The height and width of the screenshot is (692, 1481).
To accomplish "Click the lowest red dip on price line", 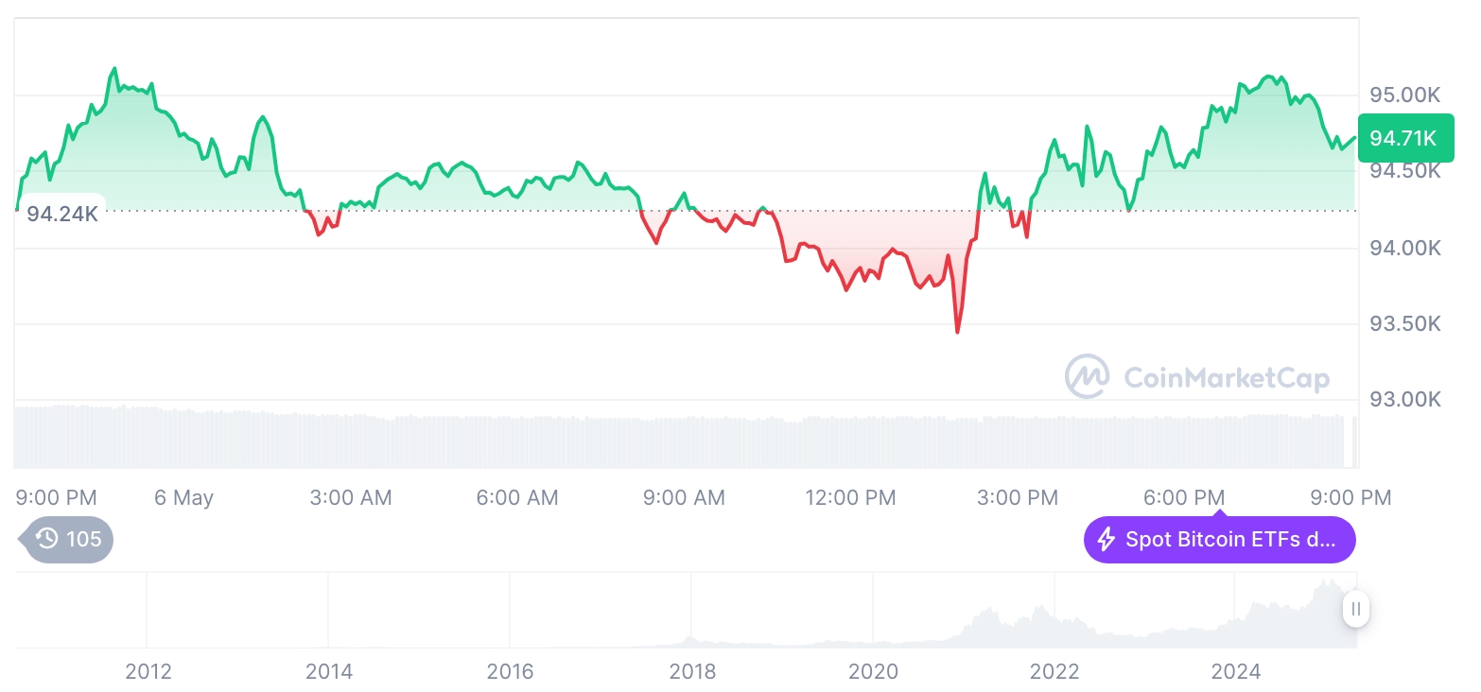I will point(957,332).
